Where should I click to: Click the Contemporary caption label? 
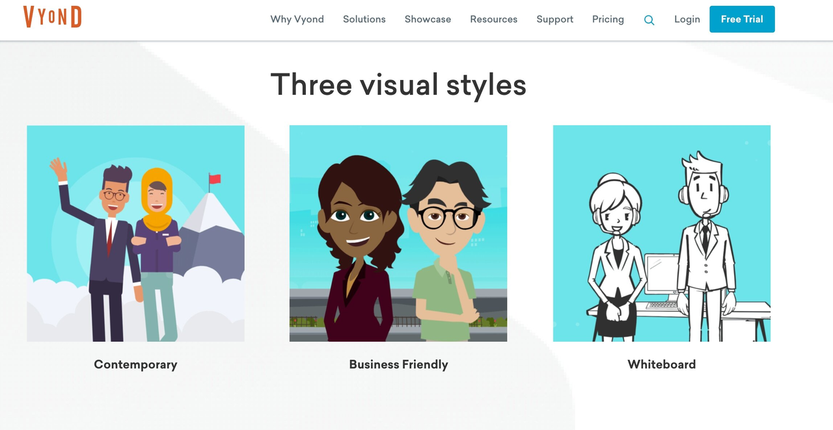[135, 364]
